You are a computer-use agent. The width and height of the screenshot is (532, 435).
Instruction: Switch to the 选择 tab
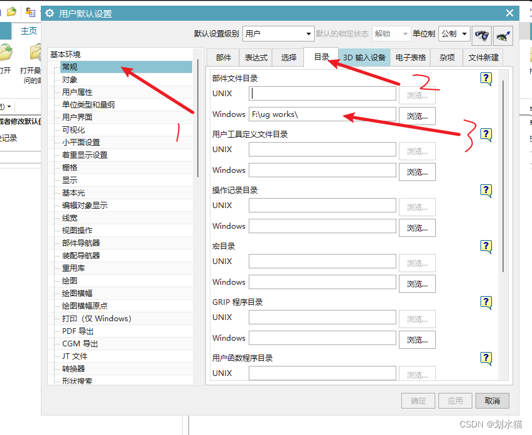[289, 57]
